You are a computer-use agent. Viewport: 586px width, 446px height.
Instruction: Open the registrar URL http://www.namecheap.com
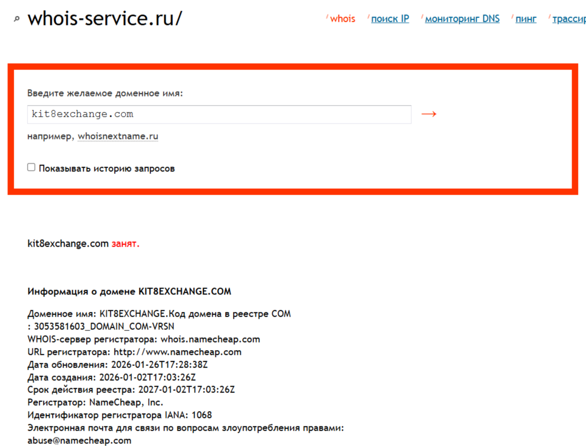pos(175,352)
